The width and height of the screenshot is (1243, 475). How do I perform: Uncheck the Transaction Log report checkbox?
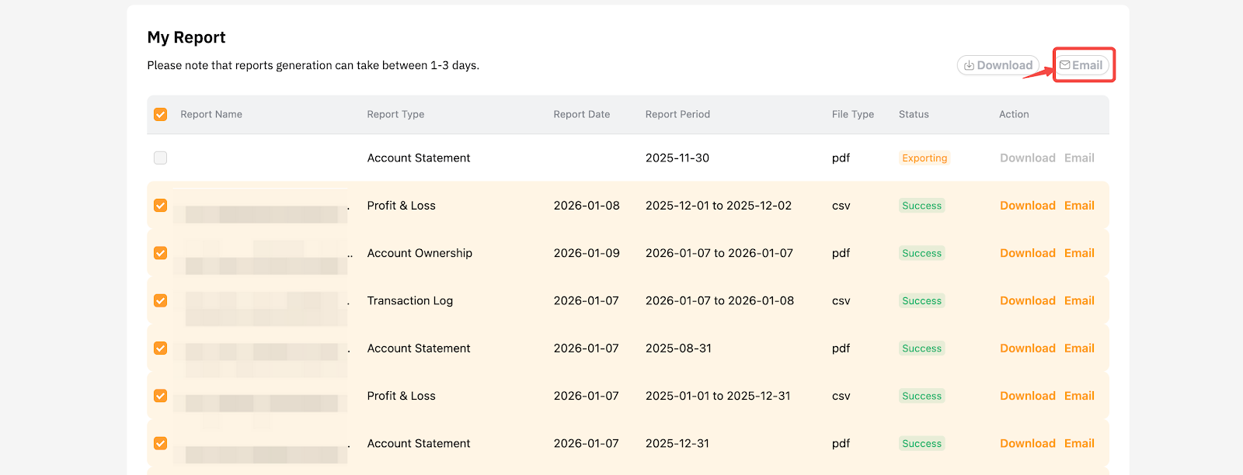[161, 300]
